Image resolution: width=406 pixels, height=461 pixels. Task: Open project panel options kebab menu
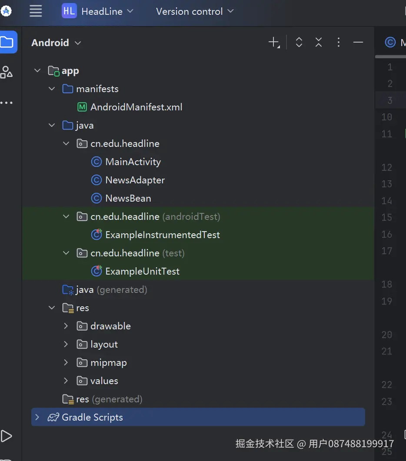pos(339,42)
